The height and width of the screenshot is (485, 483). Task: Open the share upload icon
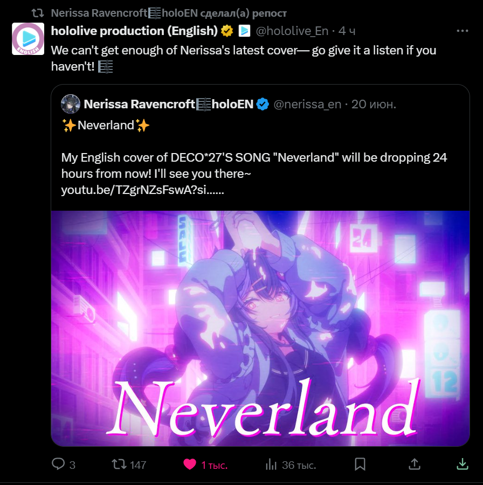click(415, 464)
